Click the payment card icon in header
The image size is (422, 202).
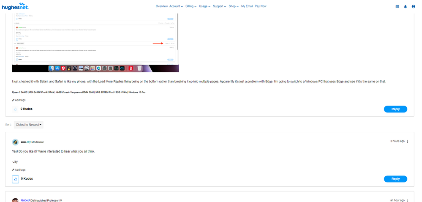click(x=397, y=6)
